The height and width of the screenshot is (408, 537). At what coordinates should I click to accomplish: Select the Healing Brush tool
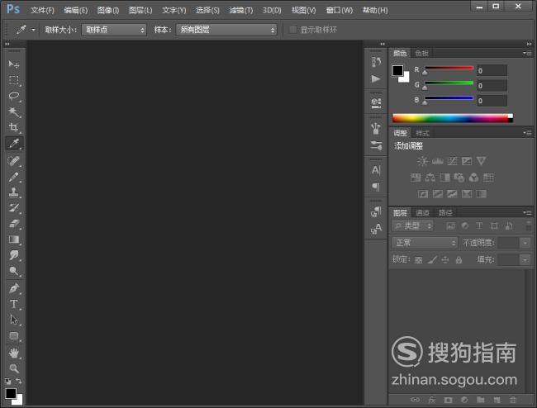14,161
